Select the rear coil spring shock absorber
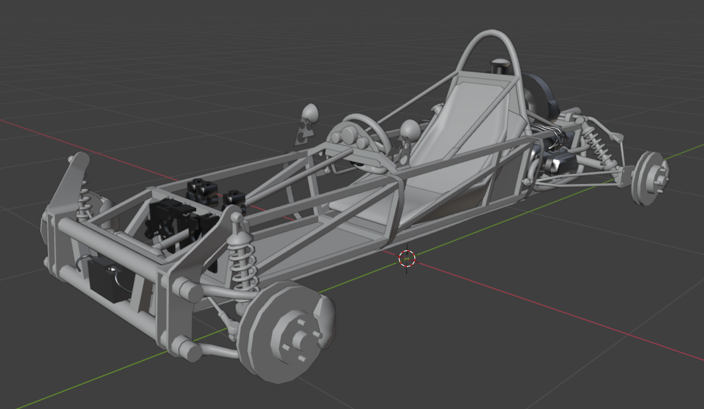Image resolution: width=704 pixels, height=409 pixels. coord(597,144)
